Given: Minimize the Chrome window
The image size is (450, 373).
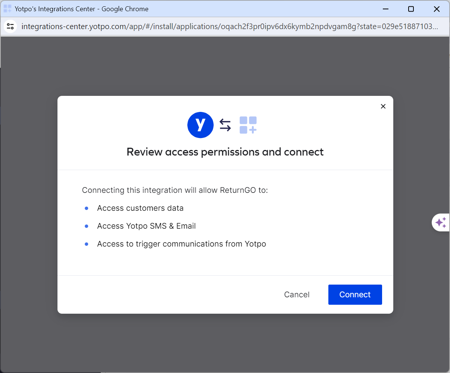Looking at the screenshot, I should (x=385, y=9).
